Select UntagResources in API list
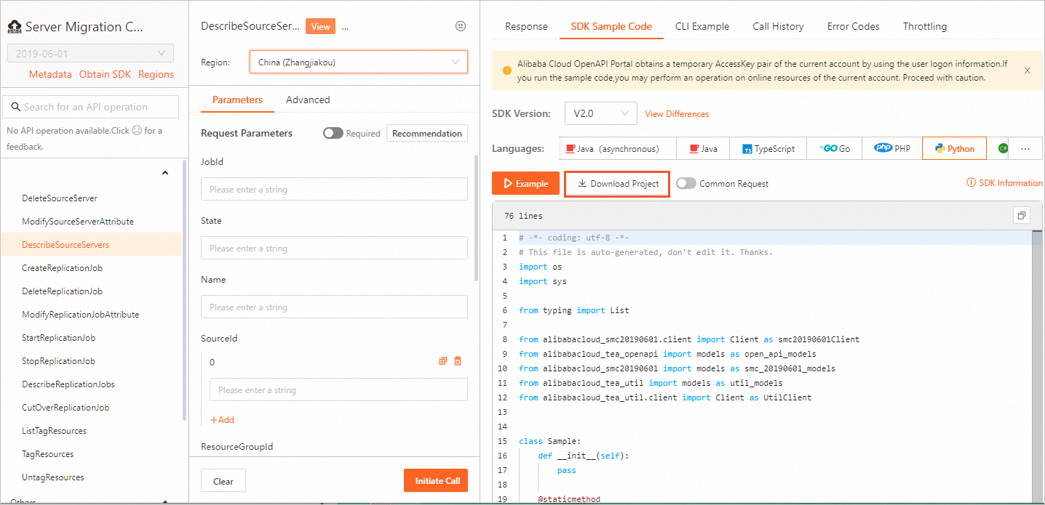Viewport: 1045px width, 505px height. (53, 477)
